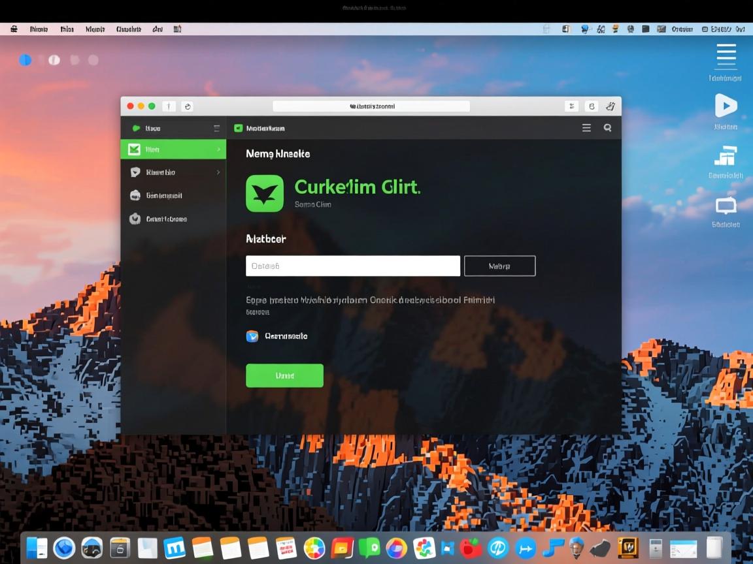Open the second menu in the macOS menu bar
753x564 pixels.
point(67,29)
